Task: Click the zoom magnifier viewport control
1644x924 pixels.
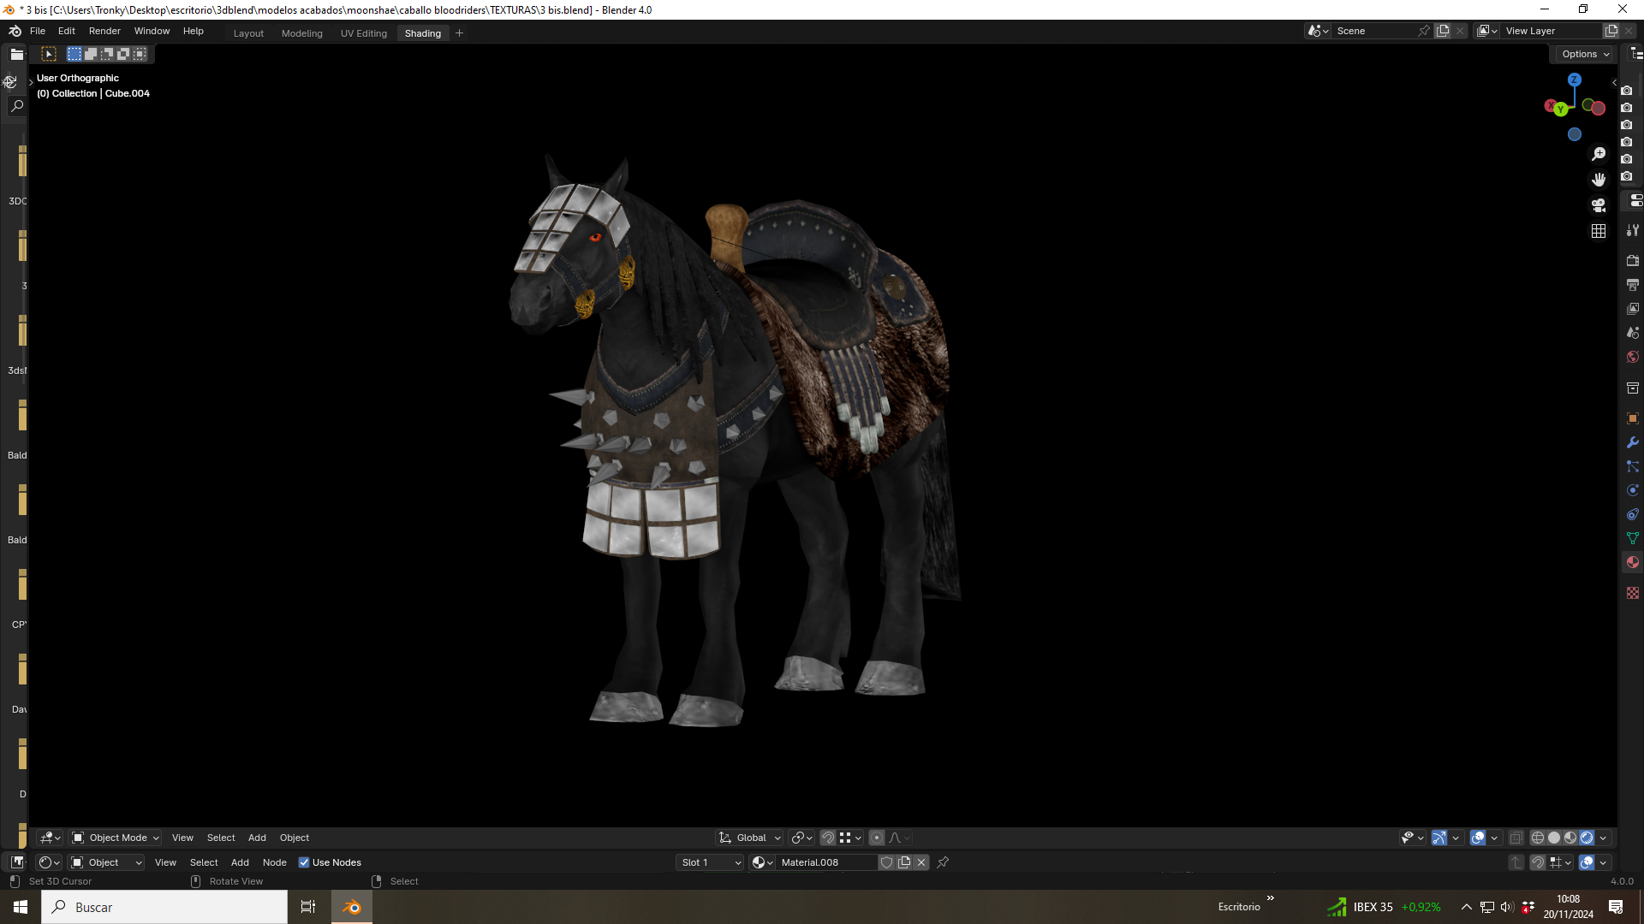Action: click(1599, 154)
